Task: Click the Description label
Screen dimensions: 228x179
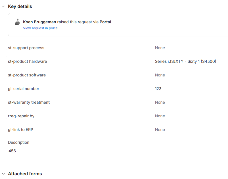Action: point(19,142)
